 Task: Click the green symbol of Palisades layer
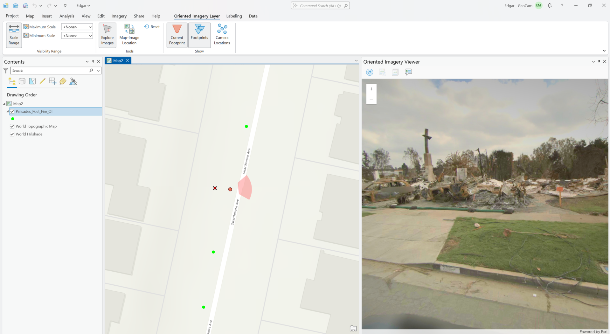click(x=13, y=119)
